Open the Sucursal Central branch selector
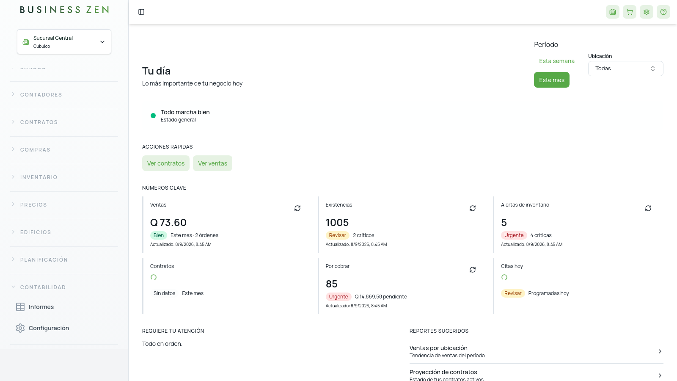677x381 pixels. [64, 41]
